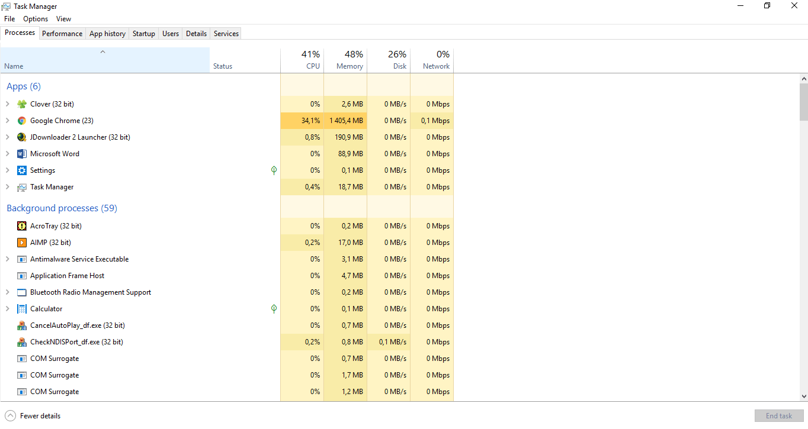Click the Microsoft Word icon
This screenshot has width=808, height=429.
click(x=21, y=153)
